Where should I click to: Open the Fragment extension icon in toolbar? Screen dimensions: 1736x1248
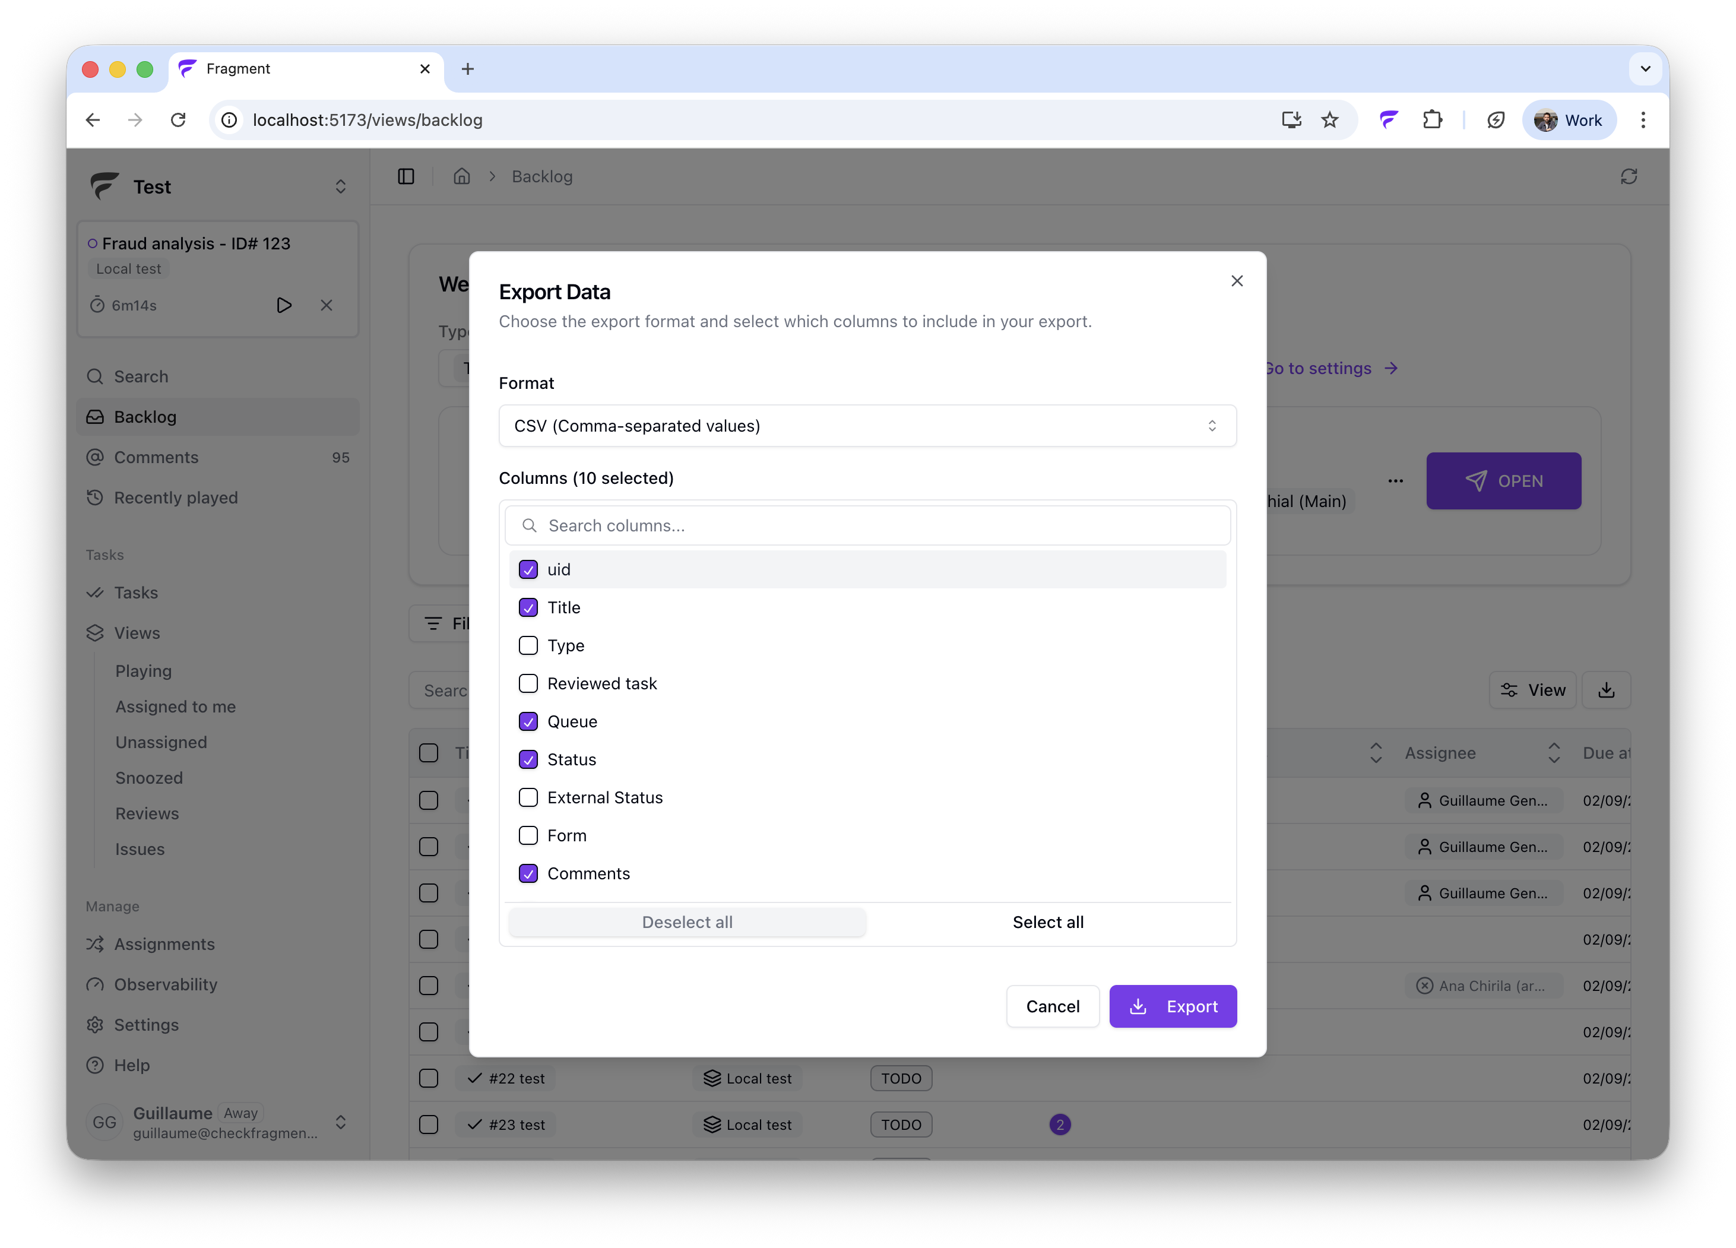pyautogui.click(x=1389, y=120)
